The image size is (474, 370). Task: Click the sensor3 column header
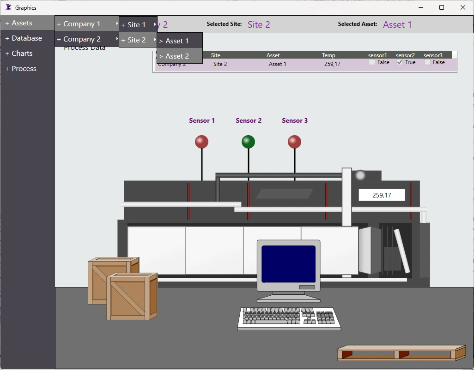coord(433,55)
